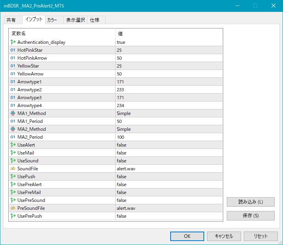Open the Authentication_display true value dropdown

(169, 42)
